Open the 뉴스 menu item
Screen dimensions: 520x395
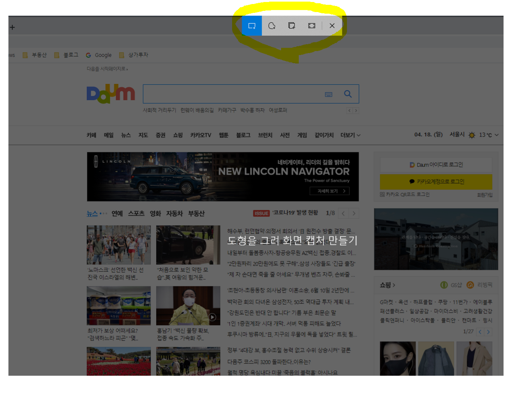pyautogui.click(x=126, y=135)
